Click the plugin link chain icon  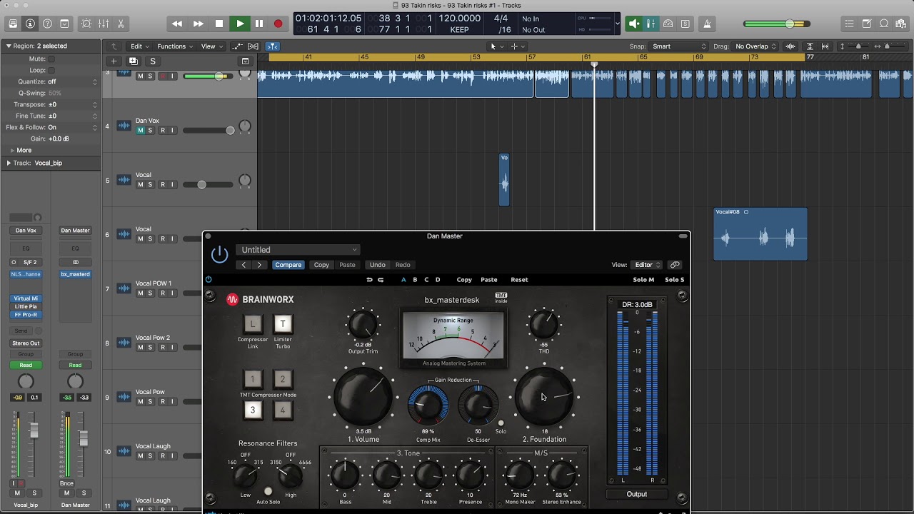click(675, 265)
